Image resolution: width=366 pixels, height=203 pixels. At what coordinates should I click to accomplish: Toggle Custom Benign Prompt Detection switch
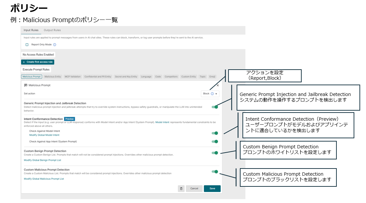(x=215, y=153)
